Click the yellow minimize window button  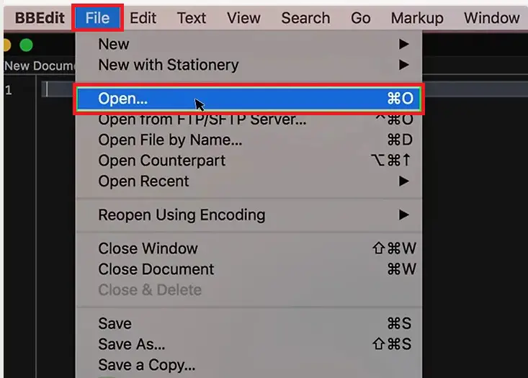coord(7,45)
